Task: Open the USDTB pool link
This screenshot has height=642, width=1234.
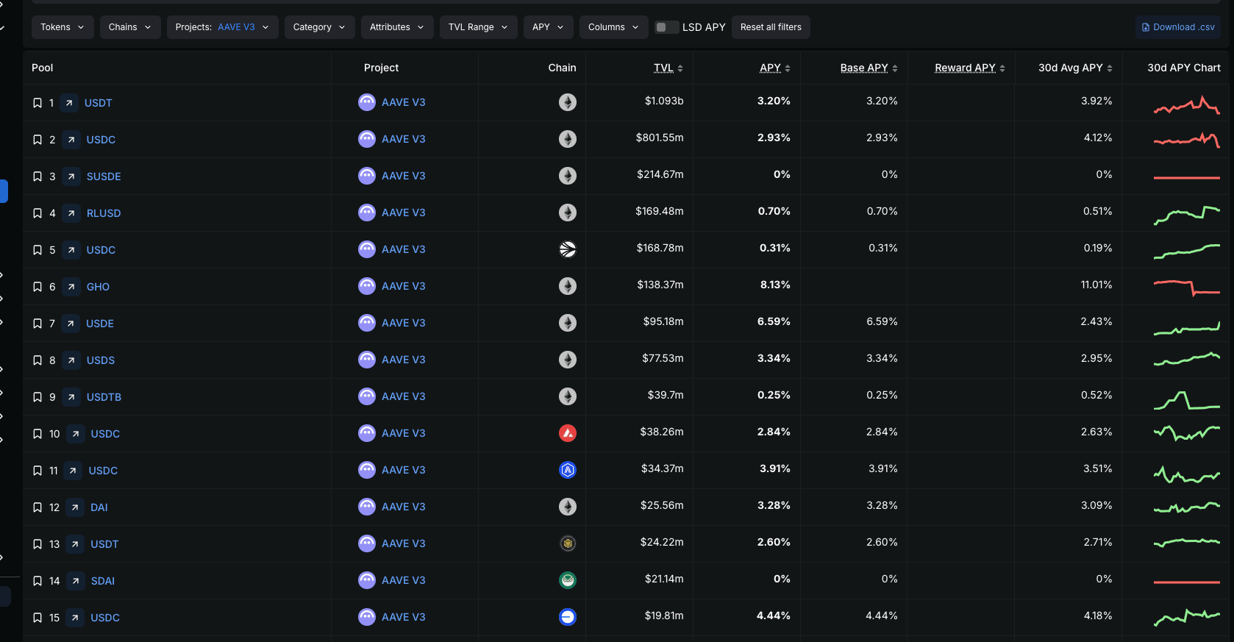Action: click(104, 397)
